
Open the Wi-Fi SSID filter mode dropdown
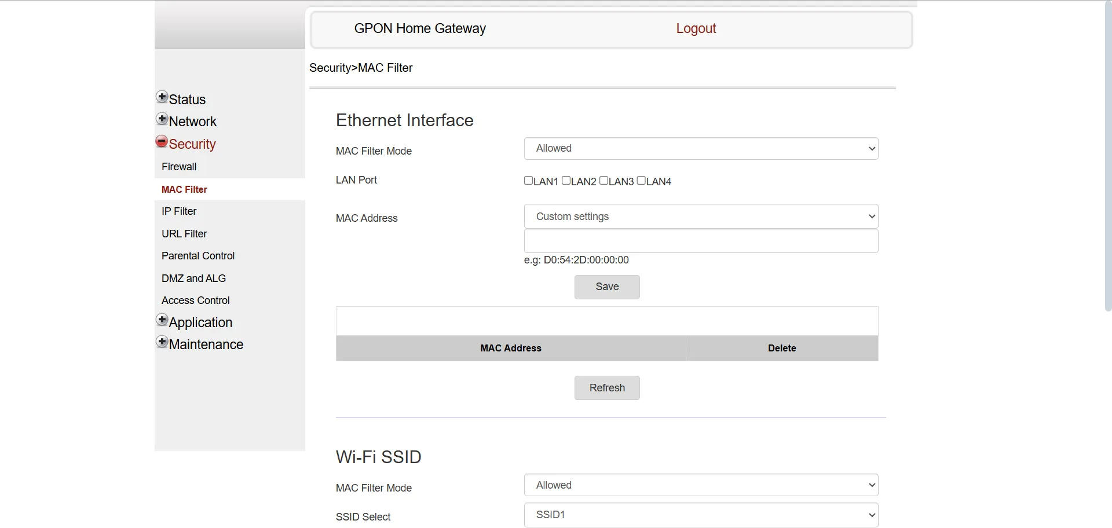700,485
